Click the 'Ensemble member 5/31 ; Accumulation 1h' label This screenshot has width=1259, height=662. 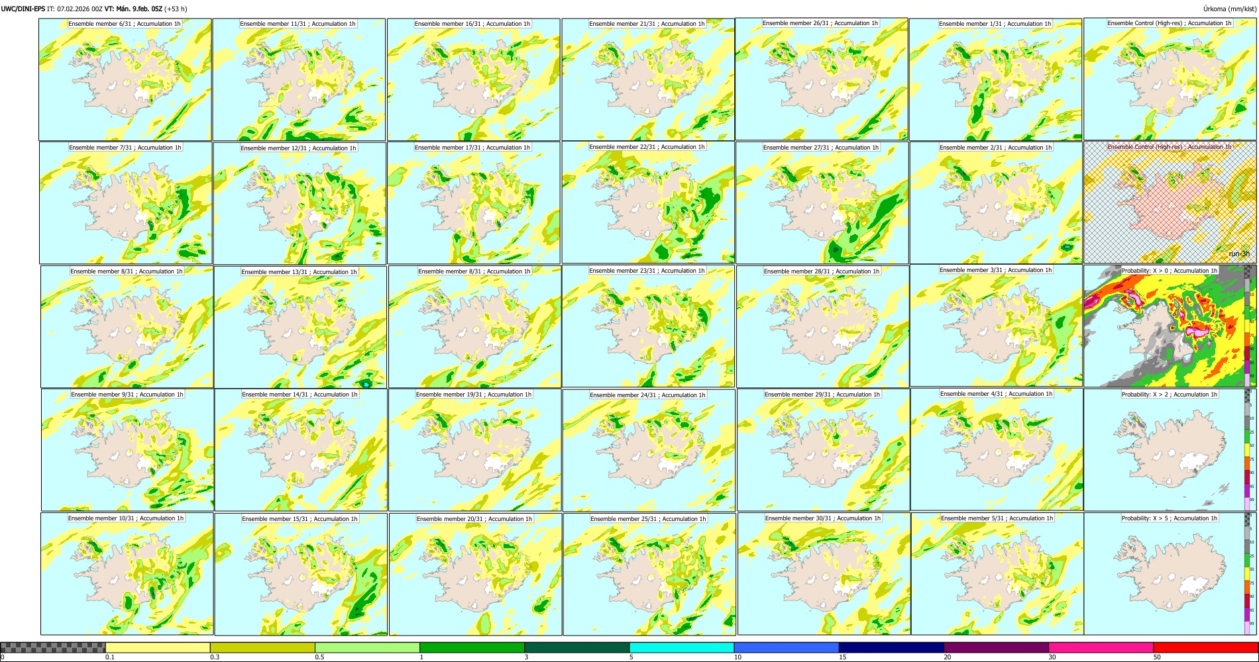(x=997, y=518)
